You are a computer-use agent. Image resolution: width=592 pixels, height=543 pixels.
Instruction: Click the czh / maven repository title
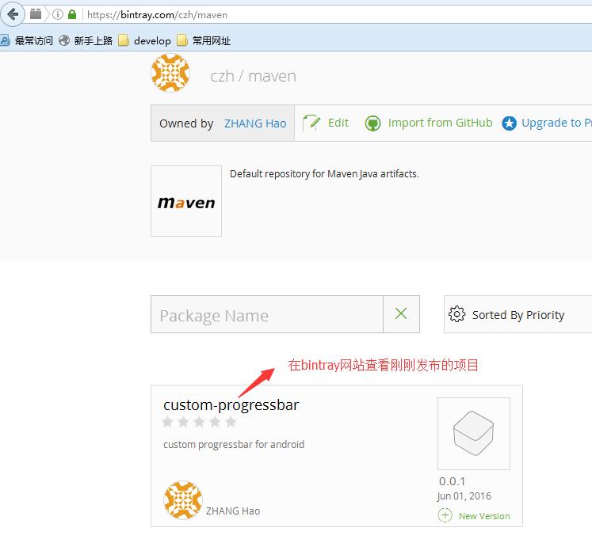click(253, 76)
